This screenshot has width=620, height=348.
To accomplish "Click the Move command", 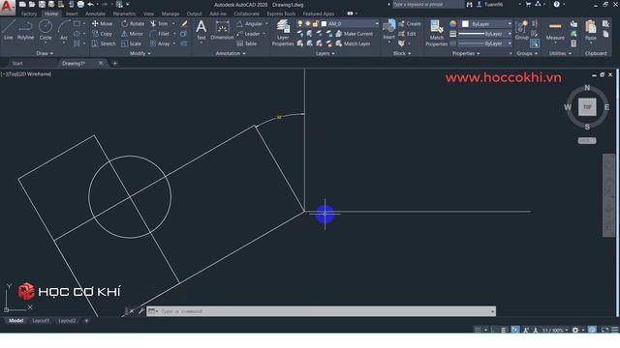I will point(103,23).
